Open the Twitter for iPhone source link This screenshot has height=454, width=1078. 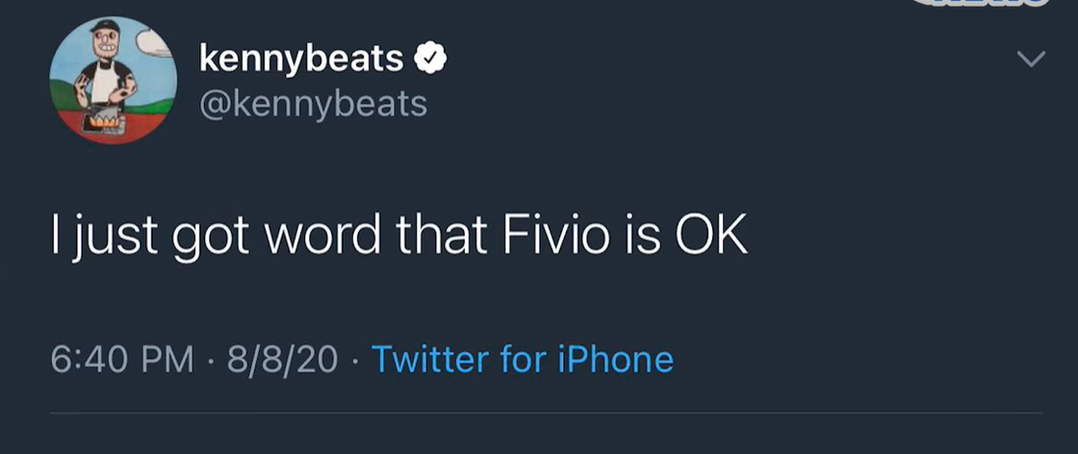pos(522,360)
